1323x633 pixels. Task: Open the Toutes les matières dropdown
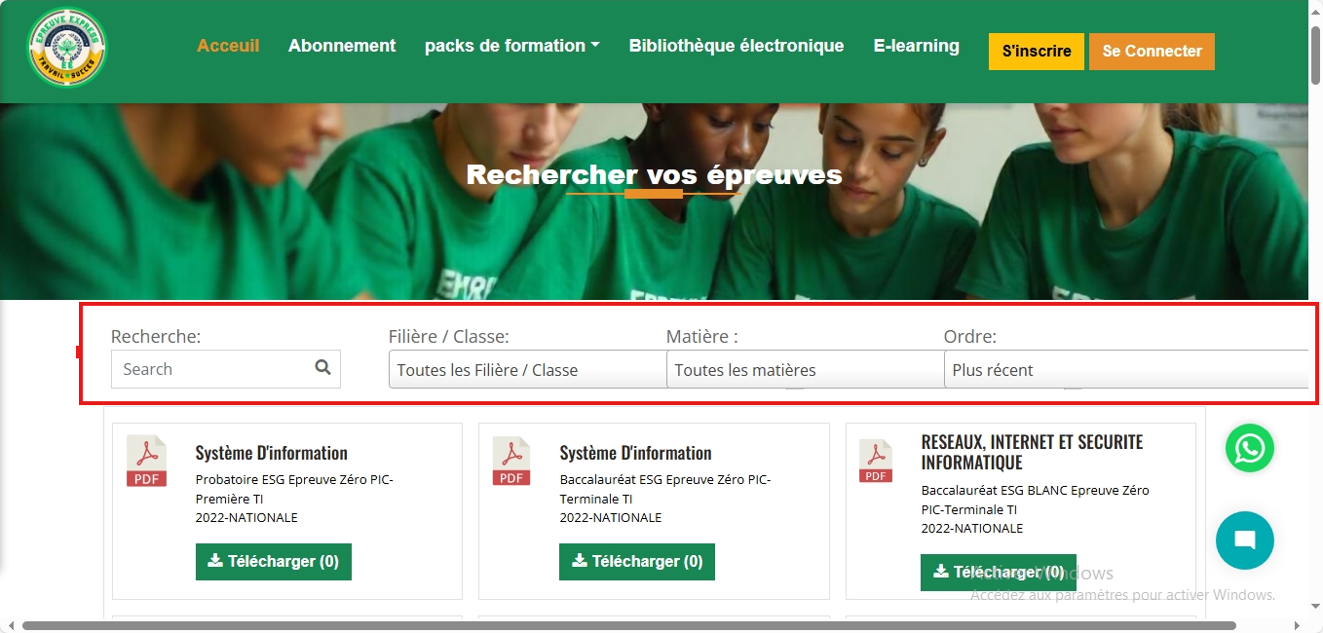805,370
